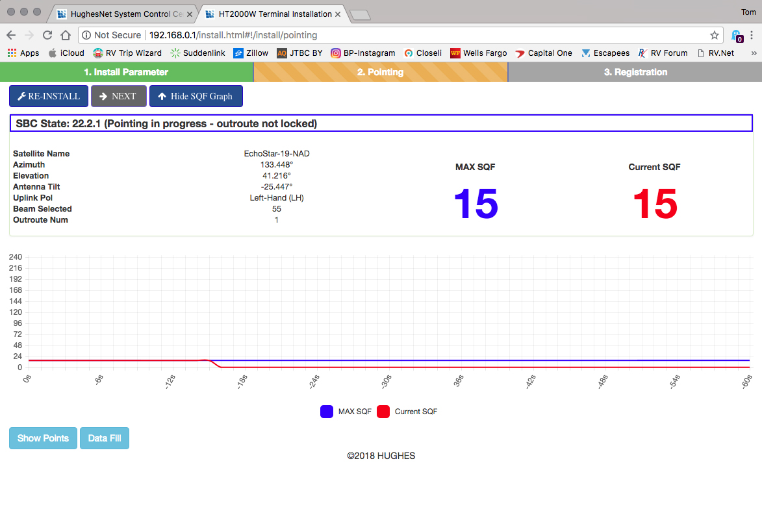Screen dimensions: 762x520
Task: Bookmark page with star icon
Action: point(714,35)
